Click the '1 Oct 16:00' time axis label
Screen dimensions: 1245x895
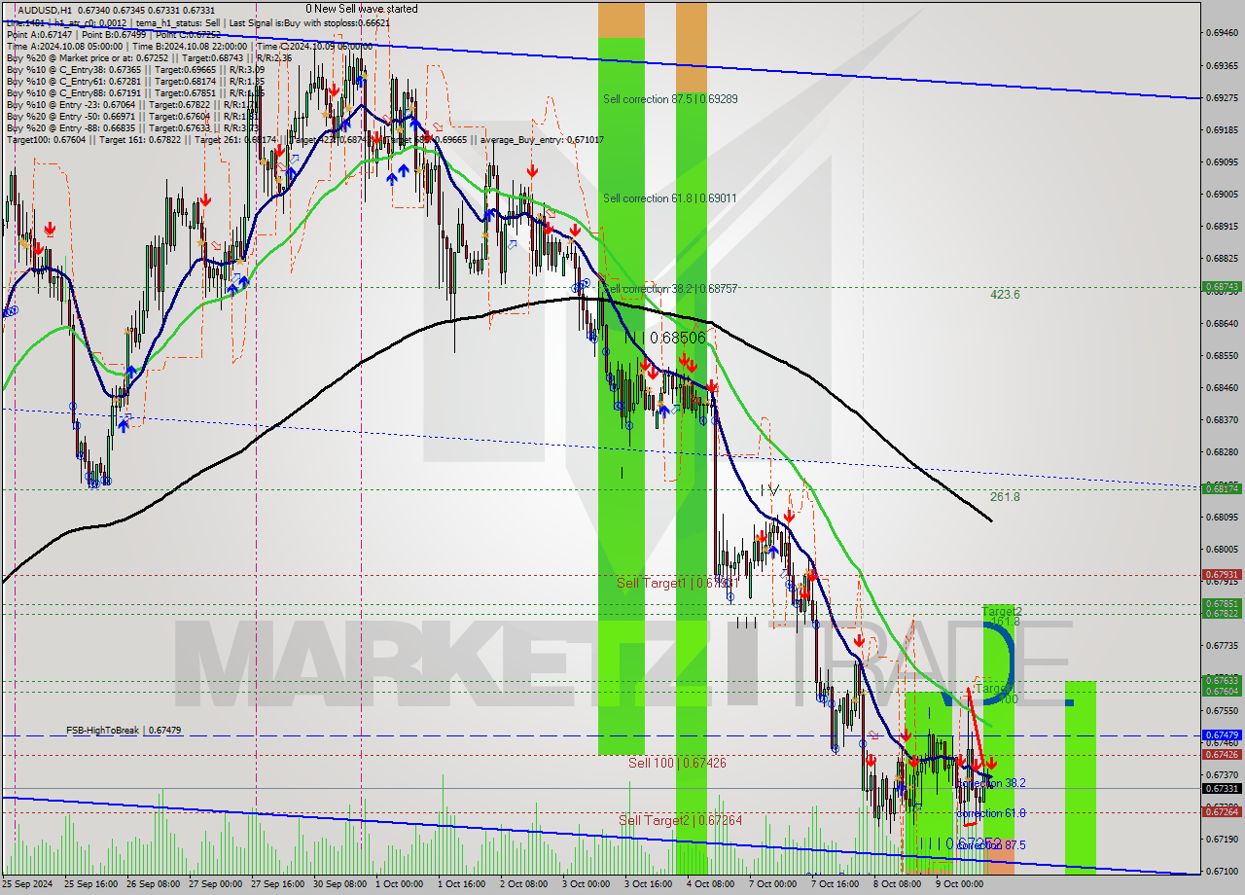463,884
